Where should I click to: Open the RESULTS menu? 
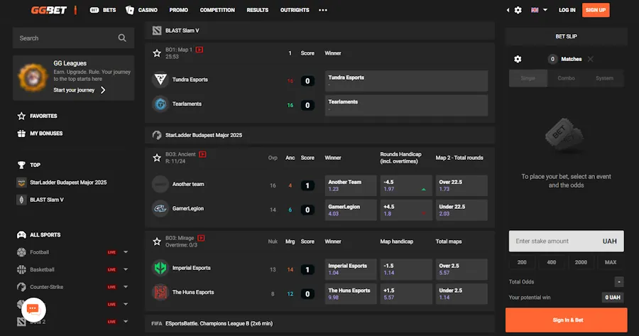coord(258,10)
